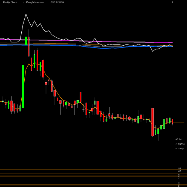Click the axis label "14"
187x187 pixels.
point(180,168)
